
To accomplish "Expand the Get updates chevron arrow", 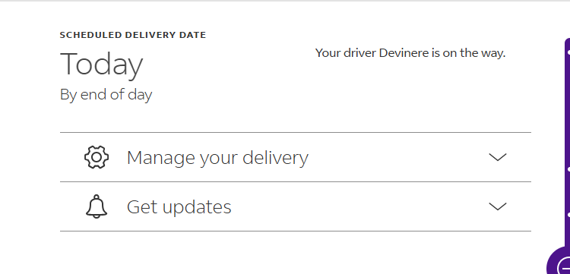I will coord(498,206).
